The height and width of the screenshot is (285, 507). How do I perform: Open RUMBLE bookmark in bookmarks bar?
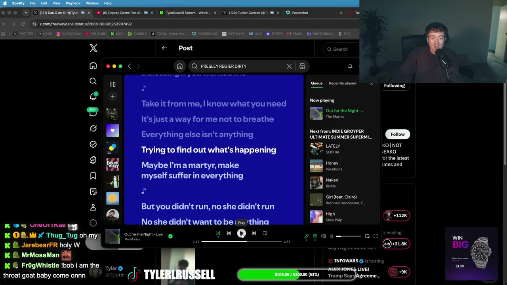pyautogui.click(x=137, y=34)
